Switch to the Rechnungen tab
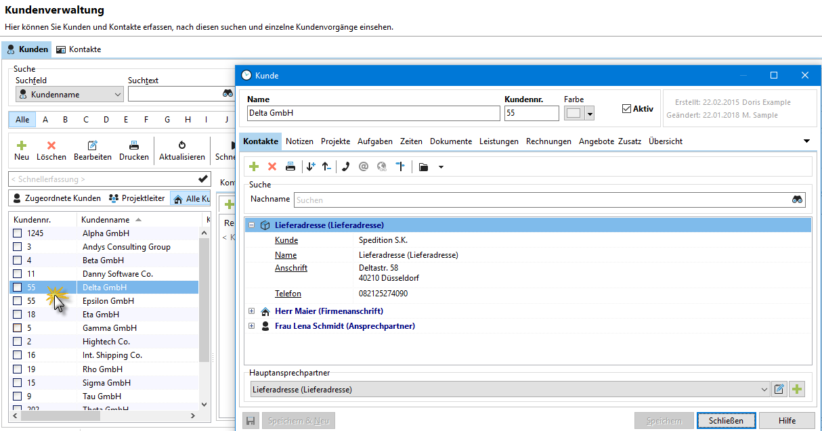 click(548, 141)
